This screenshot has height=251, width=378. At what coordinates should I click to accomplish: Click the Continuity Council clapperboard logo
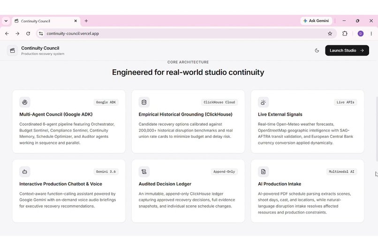click(12, 50)
